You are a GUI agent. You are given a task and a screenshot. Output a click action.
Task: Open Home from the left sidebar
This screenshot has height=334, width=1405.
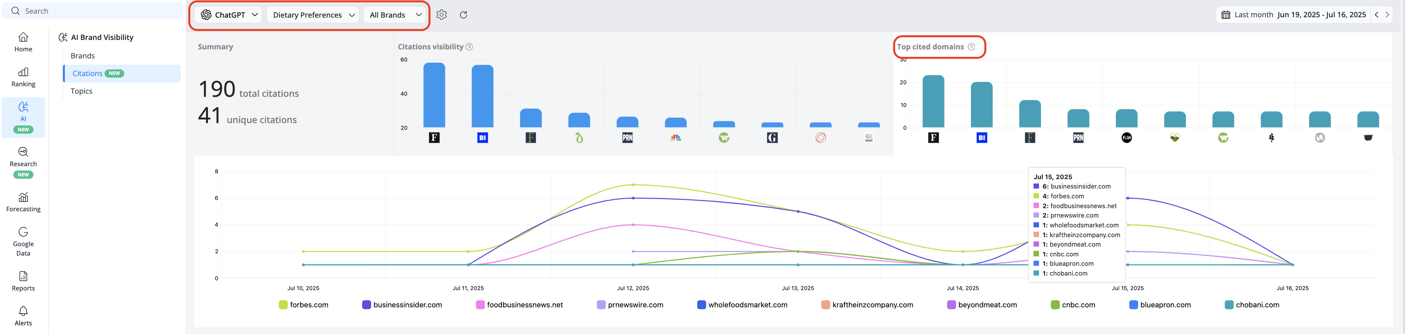point(24,42)
